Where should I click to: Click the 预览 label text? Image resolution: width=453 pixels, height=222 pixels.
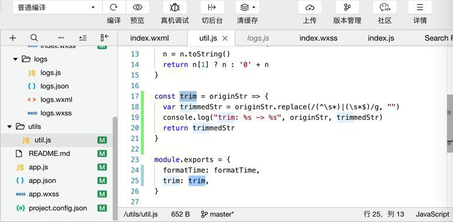pos(137,21)
